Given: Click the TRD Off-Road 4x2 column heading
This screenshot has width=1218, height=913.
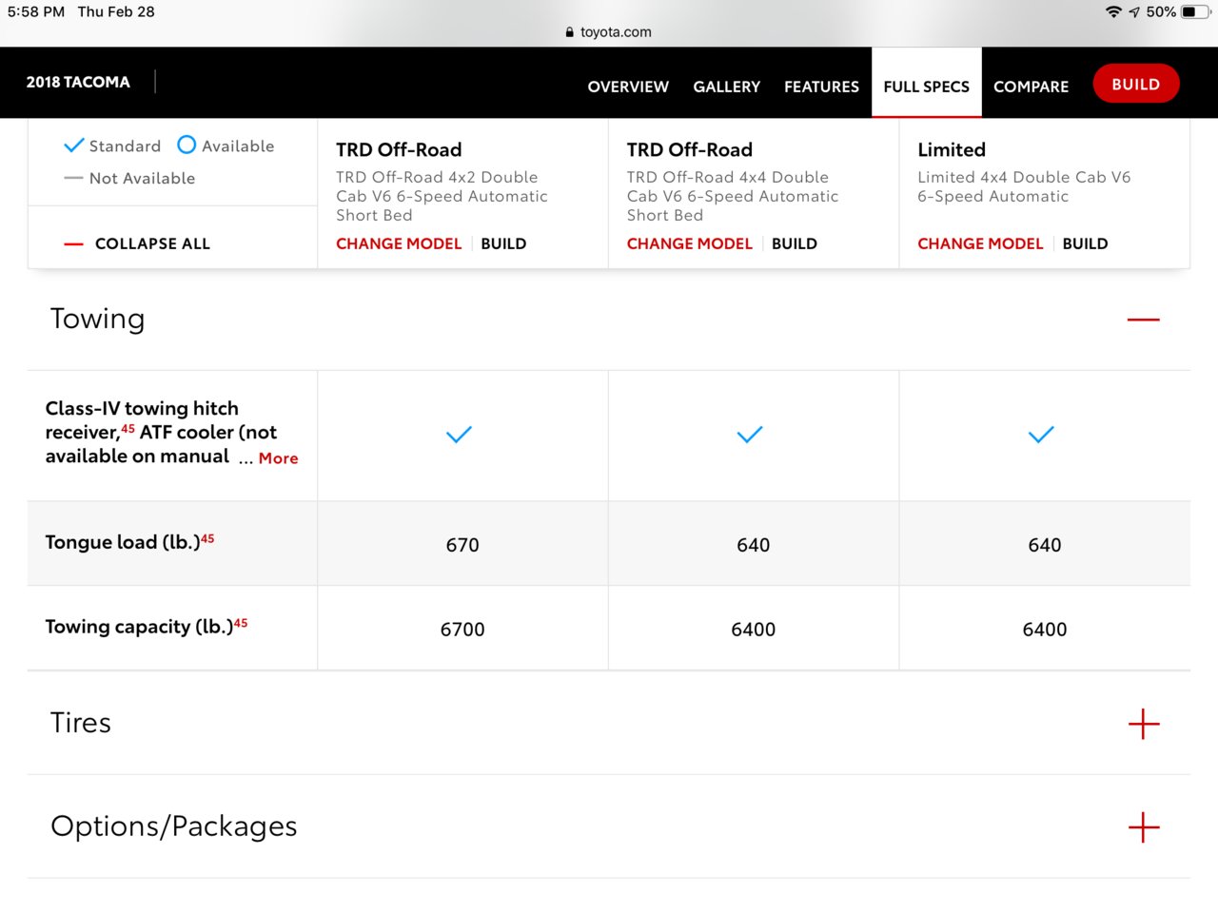Looking at the screenshot, I should pos(399,149).
